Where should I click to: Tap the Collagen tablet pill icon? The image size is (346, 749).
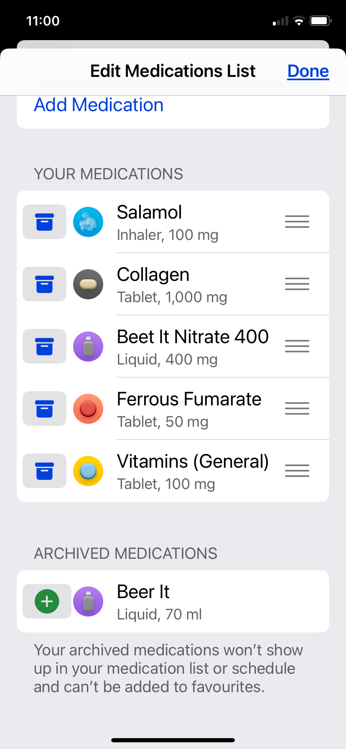(x=88, y=284)
